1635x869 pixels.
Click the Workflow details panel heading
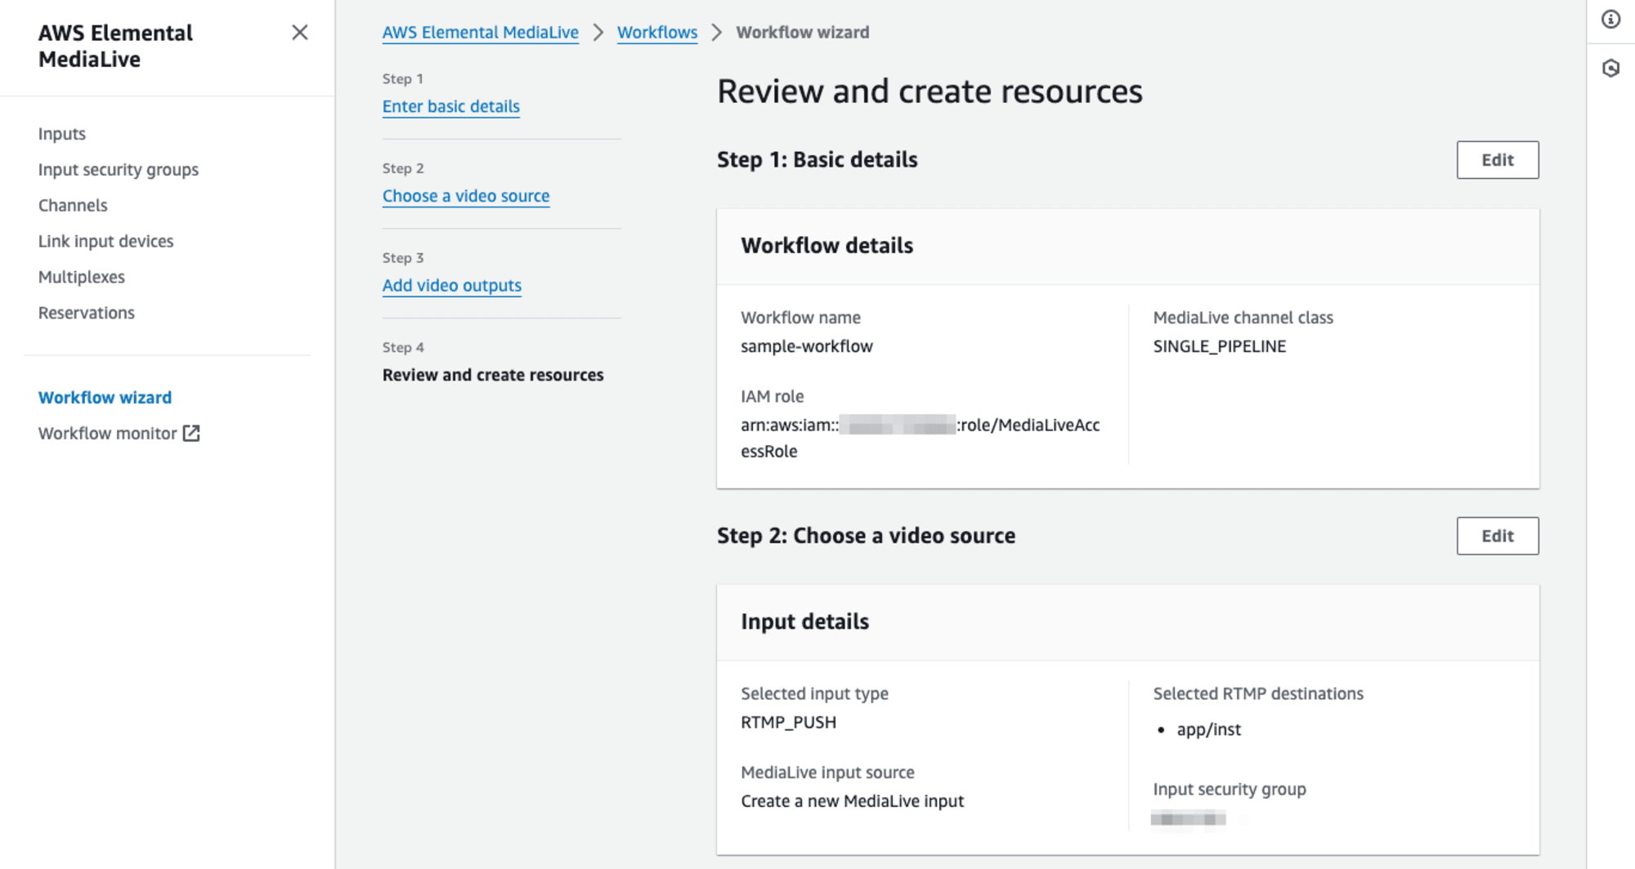point(827,246)
